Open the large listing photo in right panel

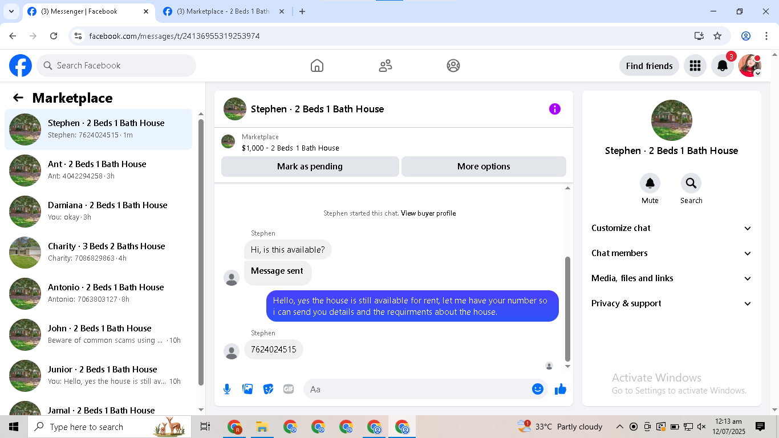coord(672,120)
